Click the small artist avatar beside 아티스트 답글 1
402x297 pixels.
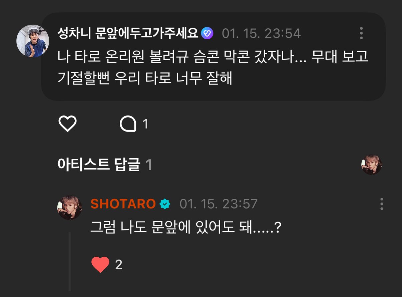pos(372,164)
